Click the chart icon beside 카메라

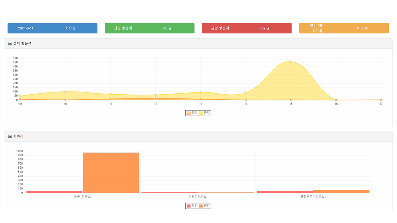[10, 136]
